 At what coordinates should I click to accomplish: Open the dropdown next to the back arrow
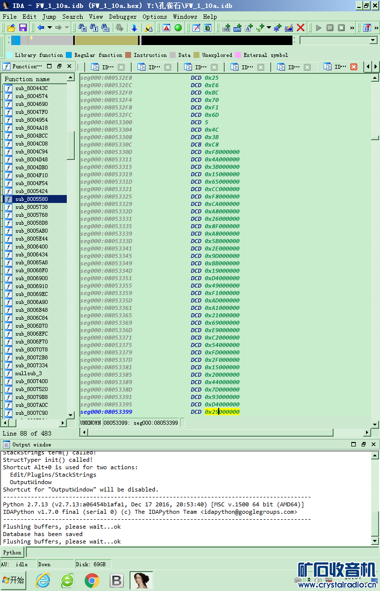[x=49, y=28]
